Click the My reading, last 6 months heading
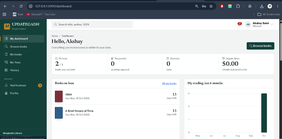Image resolution: width=282 pixels, height=139 pixels. (205, 83)
